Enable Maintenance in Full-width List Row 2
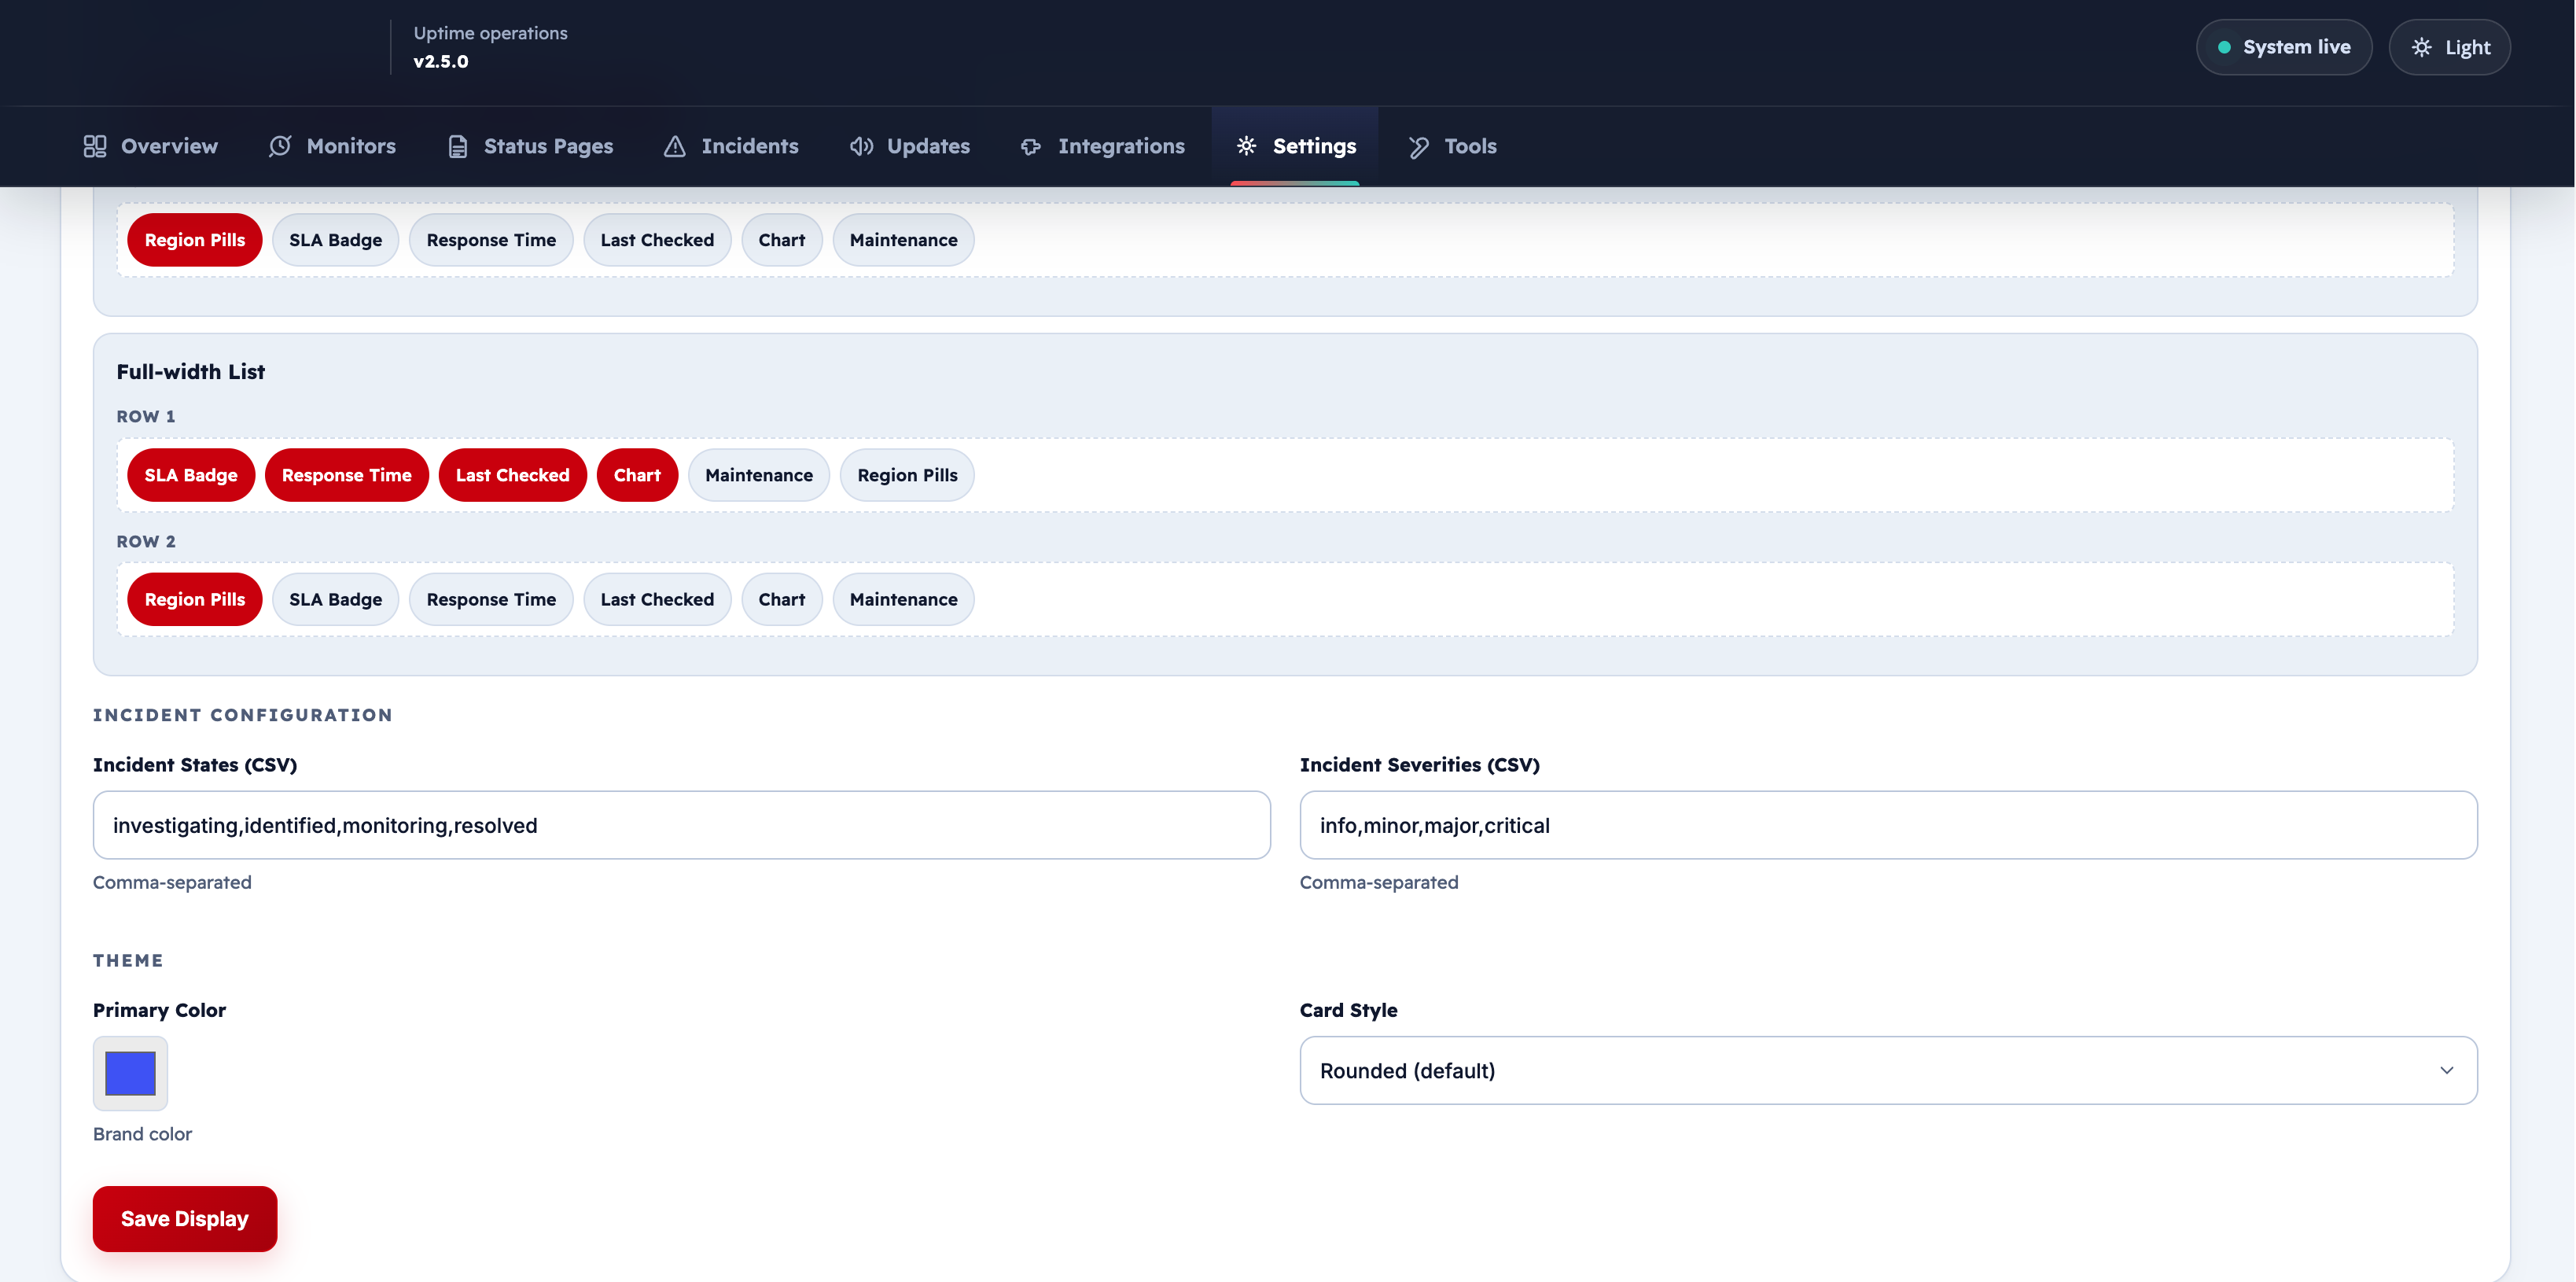The width and height of the screenshot is (2576, 1282). (904, 599)
